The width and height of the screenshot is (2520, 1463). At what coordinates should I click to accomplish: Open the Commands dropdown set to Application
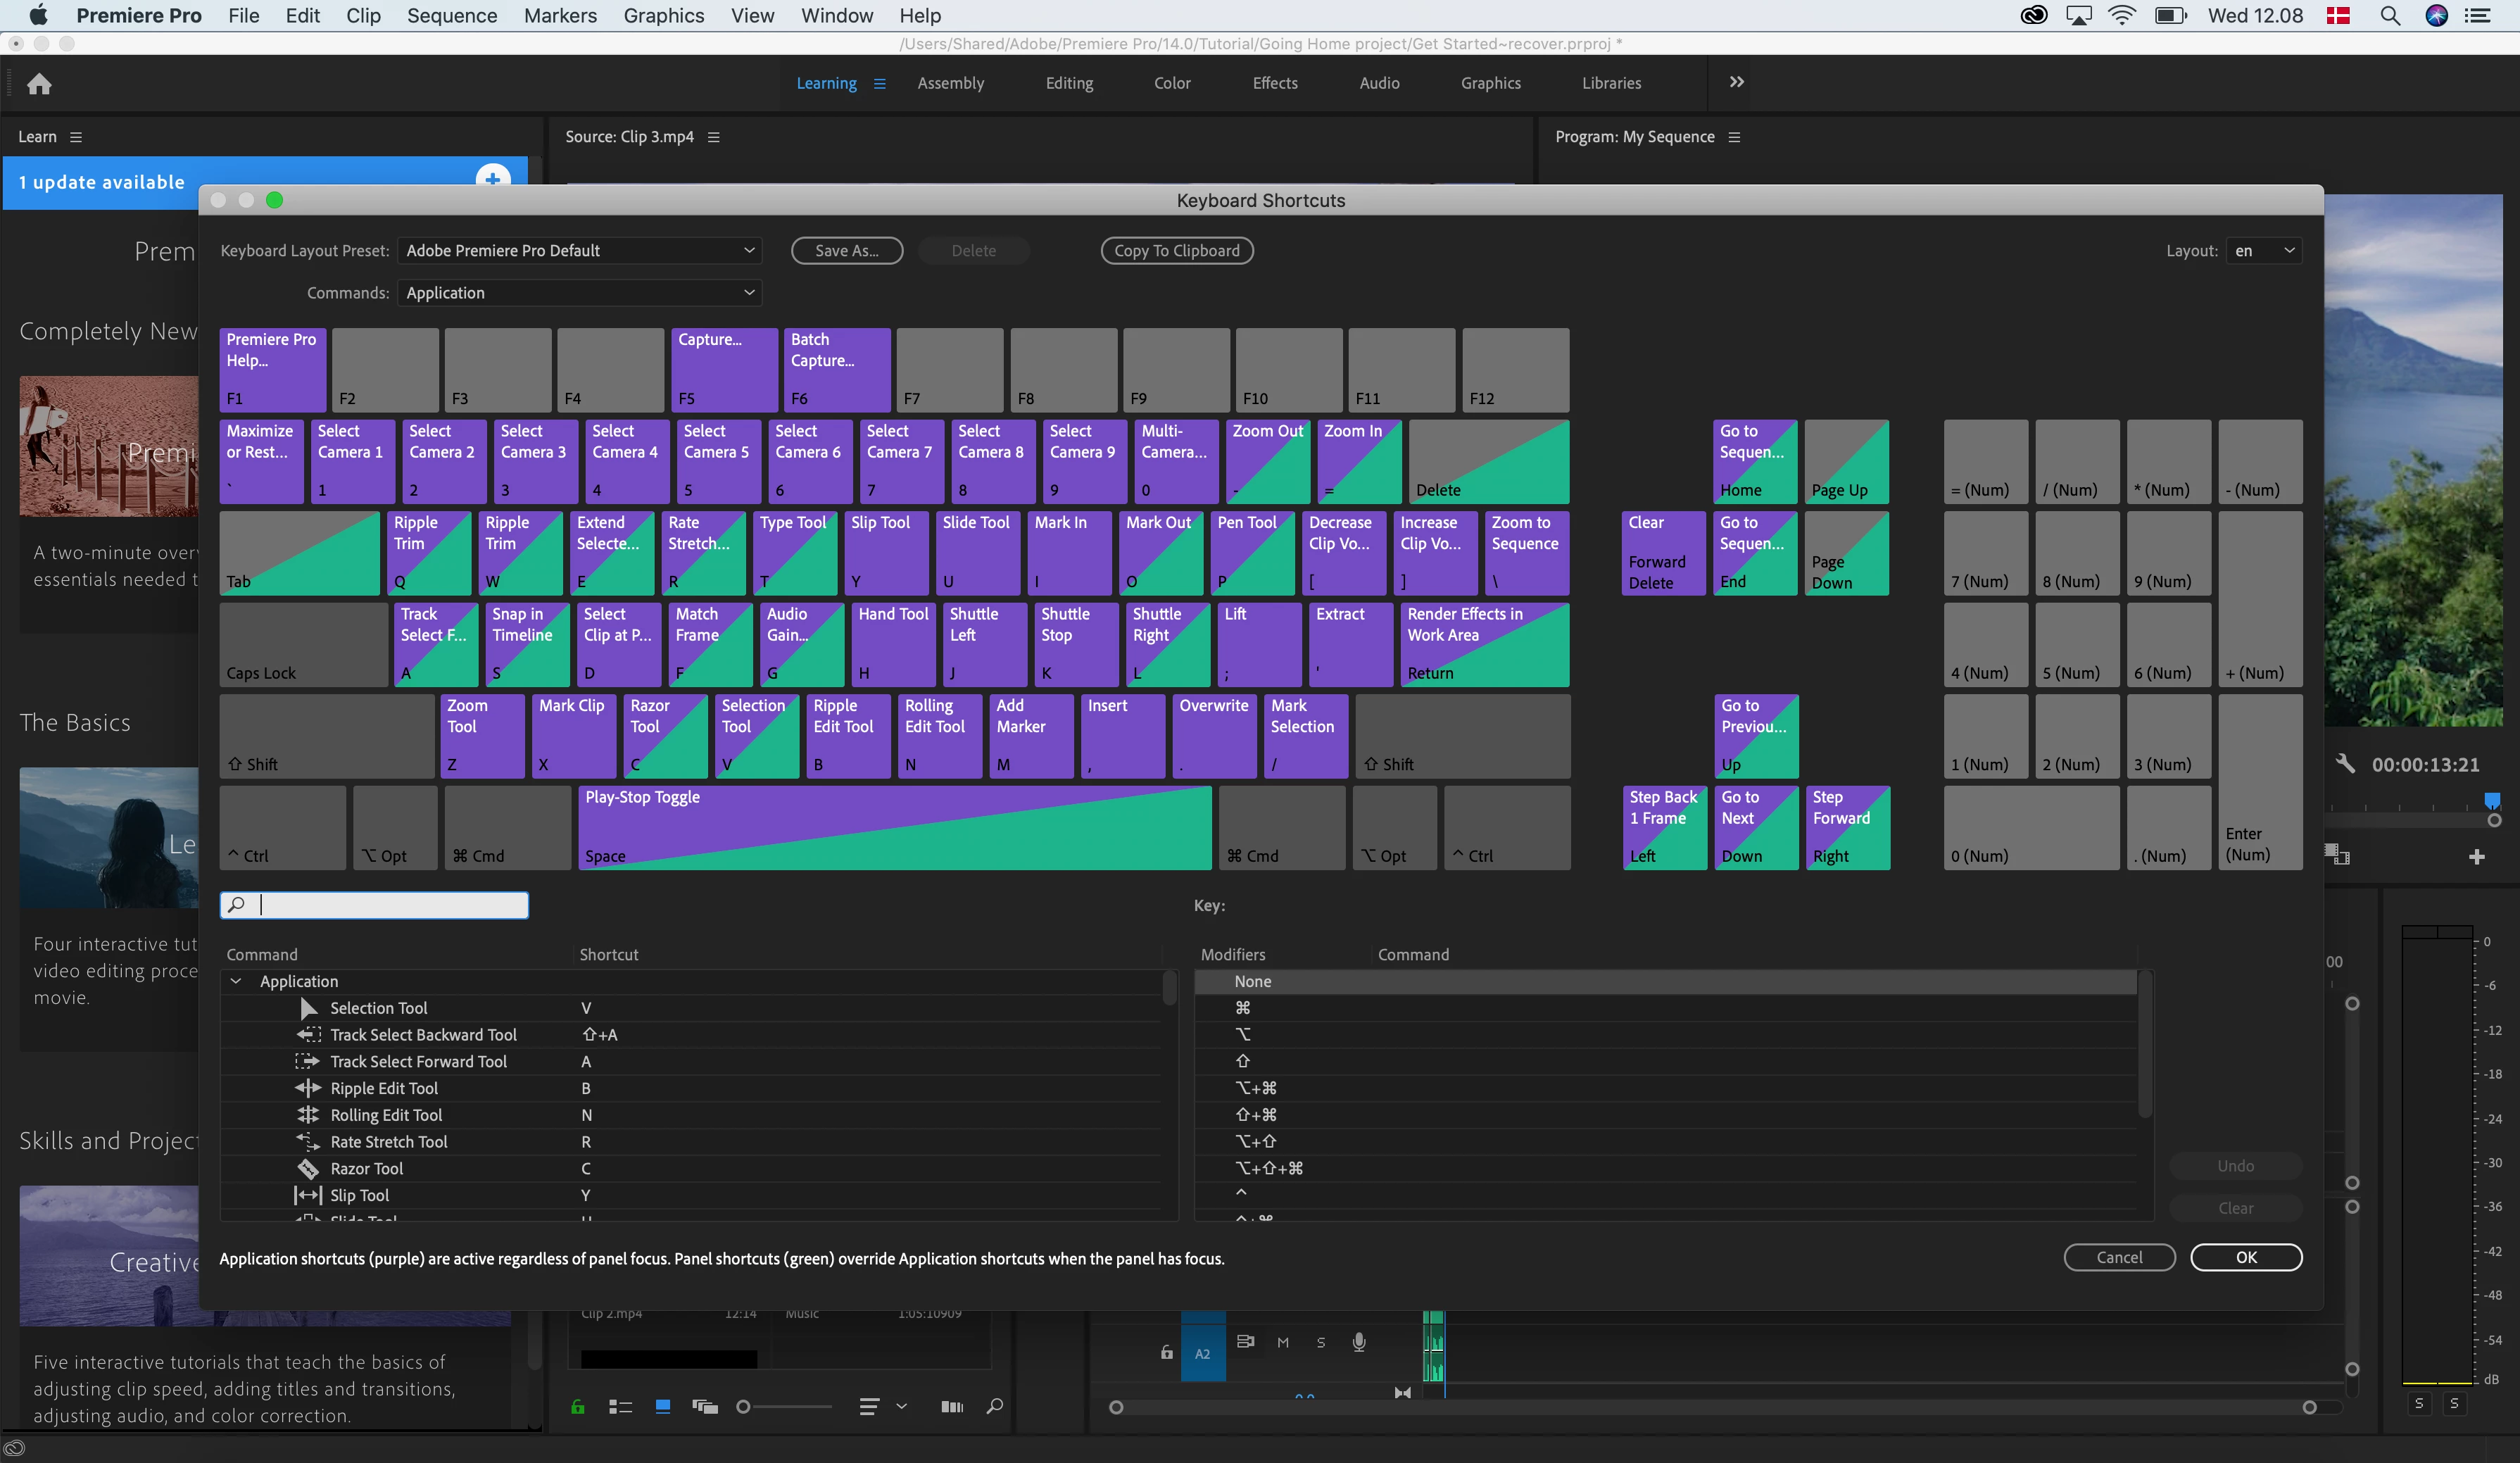coord(579,293)
